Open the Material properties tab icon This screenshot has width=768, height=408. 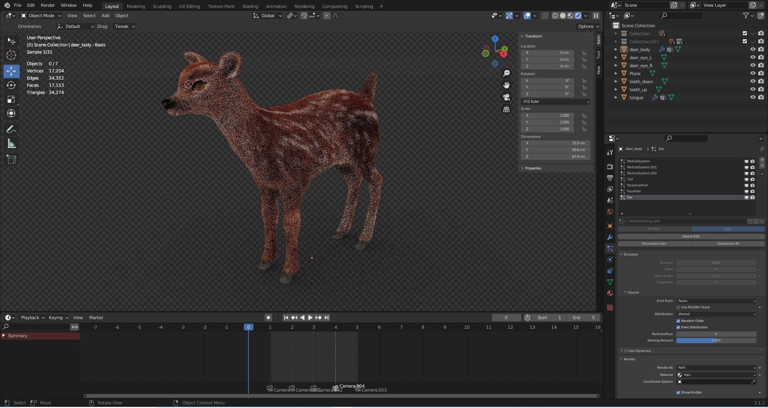click(610, 293)
